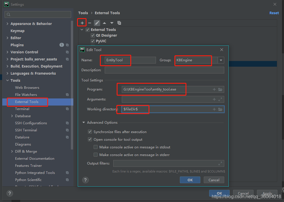Click the Add tool plus icon

tap(82, 23)
